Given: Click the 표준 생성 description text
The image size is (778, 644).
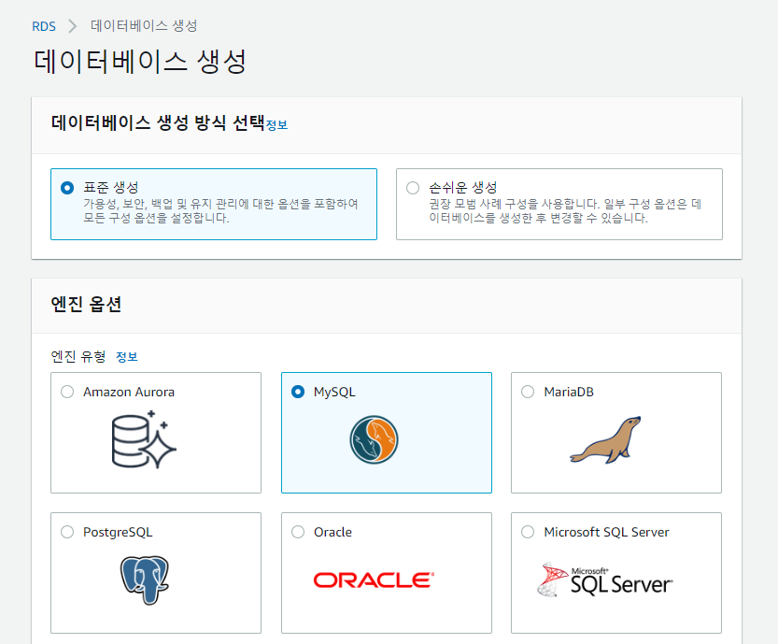Looking at the screenshot, I should [220, 211].
